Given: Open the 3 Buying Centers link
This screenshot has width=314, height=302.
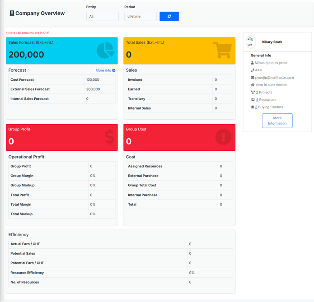Looking at the screenshot, I should [256, 107].
